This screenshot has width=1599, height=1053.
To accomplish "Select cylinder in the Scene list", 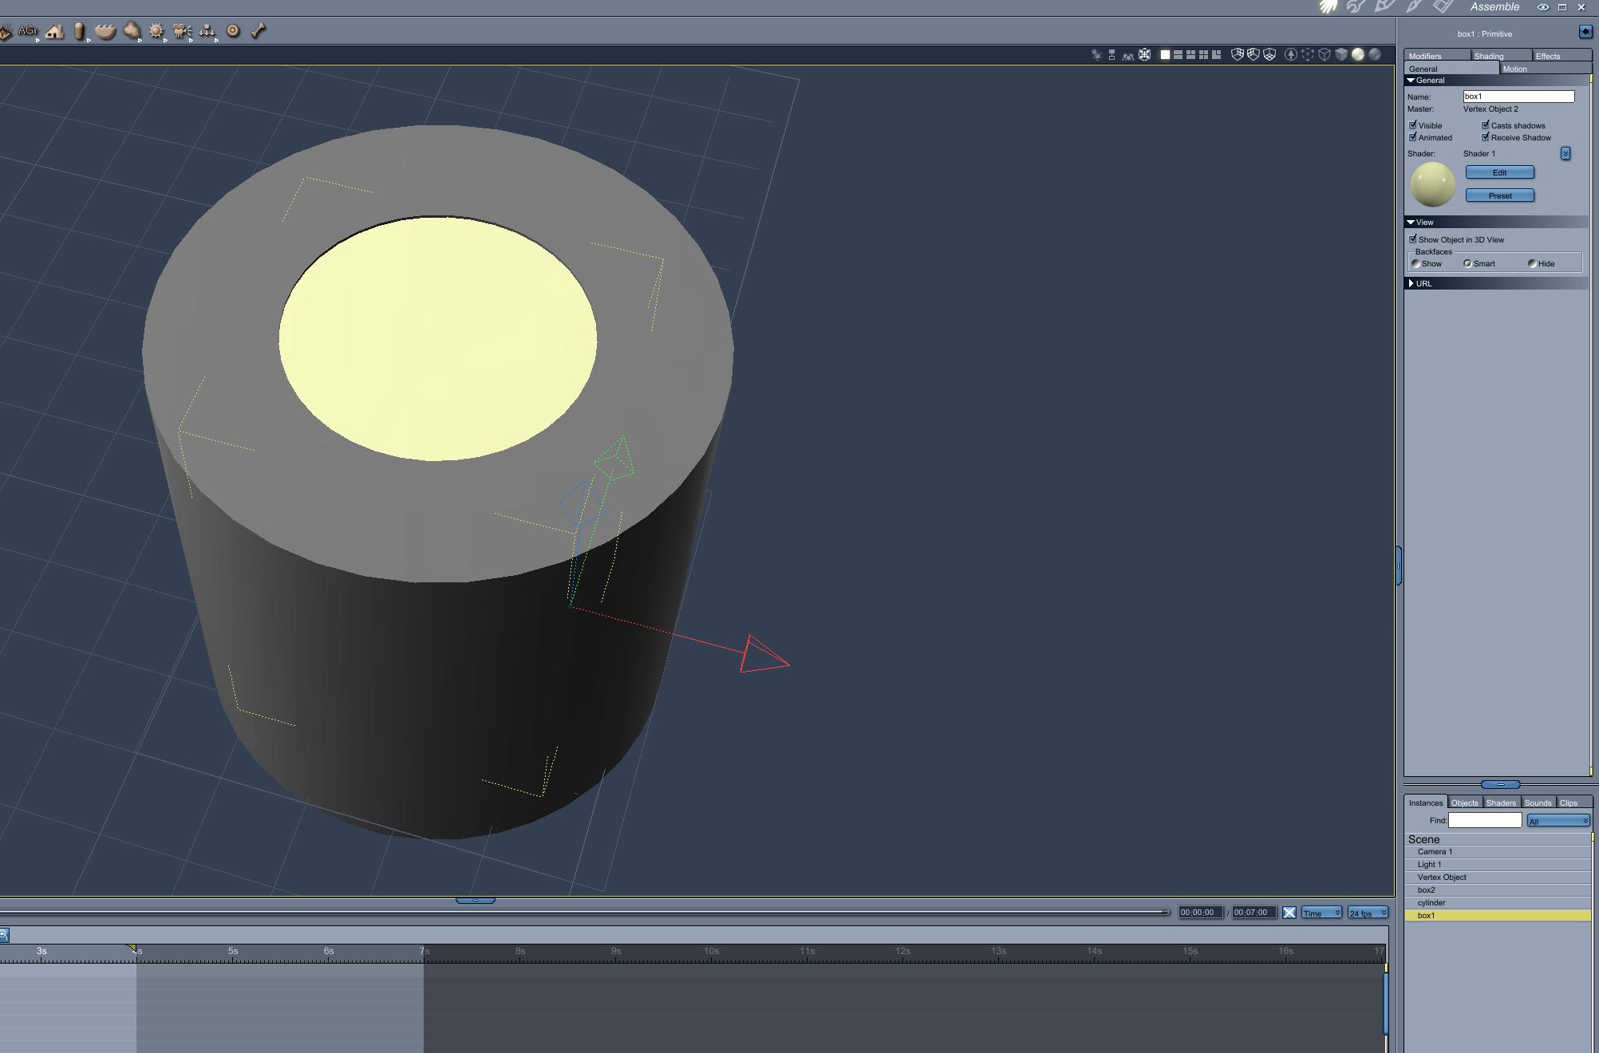I will (x=1431, y=902).
